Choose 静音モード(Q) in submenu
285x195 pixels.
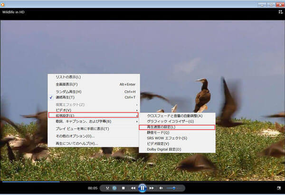(x=177, y=133)
